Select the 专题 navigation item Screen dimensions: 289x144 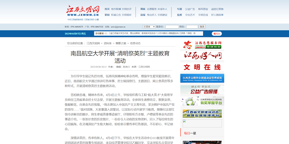[179, 9]
